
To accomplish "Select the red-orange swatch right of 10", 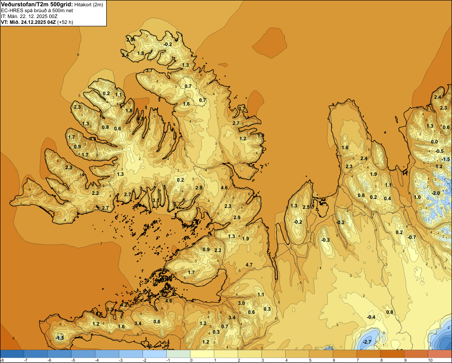I will pyautogui.click(x=440, y=354).
